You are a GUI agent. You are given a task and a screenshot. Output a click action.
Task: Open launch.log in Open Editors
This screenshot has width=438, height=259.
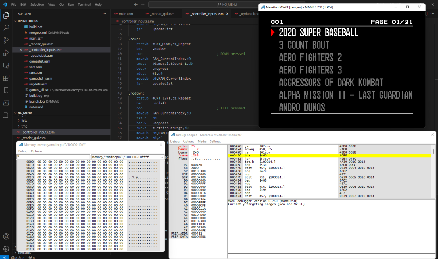tap(37, 101)
